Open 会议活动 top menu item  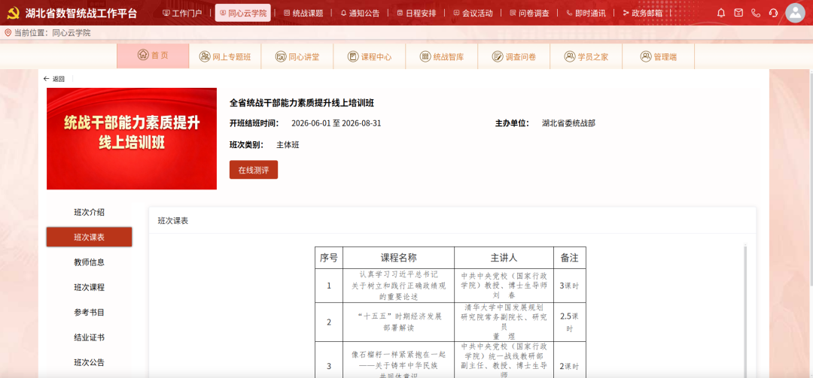(x=473, y=13)
